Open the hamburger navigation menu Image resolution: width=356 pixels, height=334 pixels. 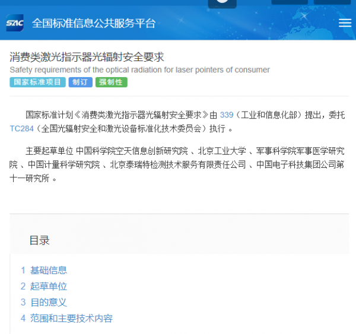(345, 23)
